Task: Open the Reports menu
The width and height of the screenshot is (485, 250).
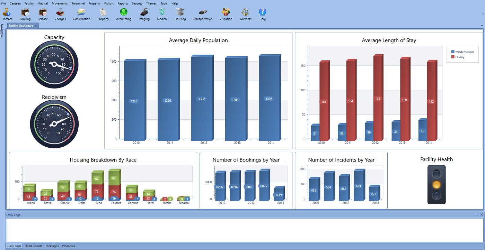Action: (123, 3)
